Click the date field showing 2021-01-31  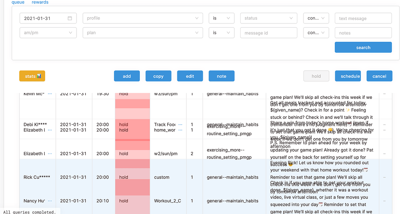(48, 18)
